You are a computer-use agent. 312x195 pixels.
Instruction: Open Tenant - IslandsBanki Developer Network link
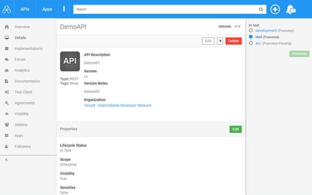tap(118, 105)
